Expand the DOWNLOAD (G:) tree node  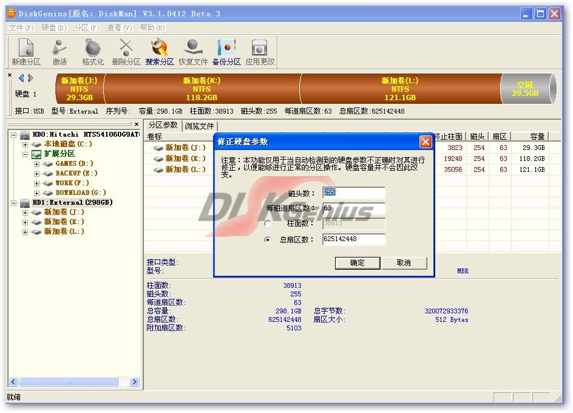[36, 193]
